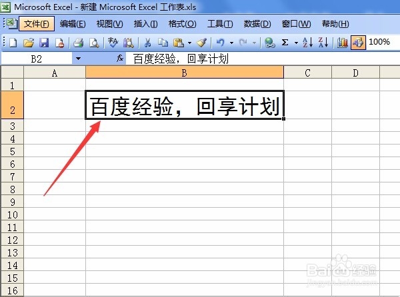Insert a hyperlink with the globe icon
The width and height of the screenshot is (400, 297).
[x=269, y=42]
